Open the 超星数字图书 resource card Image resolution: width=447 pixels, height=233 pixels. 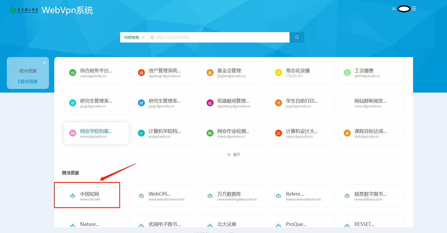click(x=371, y=196)
